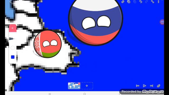Open the three-dot overflow menu
The image size is (169, 95).
point(158,2)
